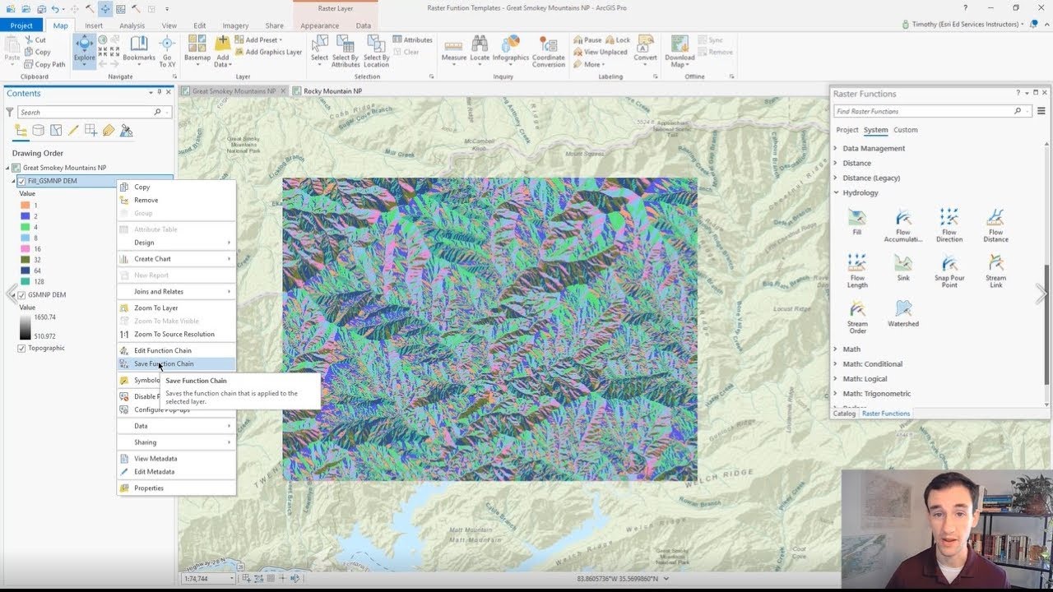Expand the Math: Logical category
This screenshot has width=1053, height=592.
coord(836,379)
